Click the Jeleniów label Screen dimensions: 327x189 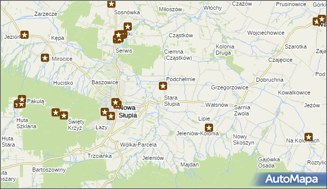(x=153, y=158)
